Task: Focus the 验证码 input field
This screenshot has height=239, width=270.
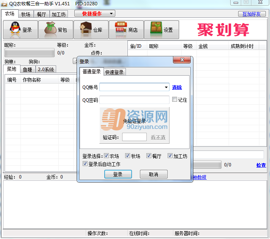Action: pos(135,137)
